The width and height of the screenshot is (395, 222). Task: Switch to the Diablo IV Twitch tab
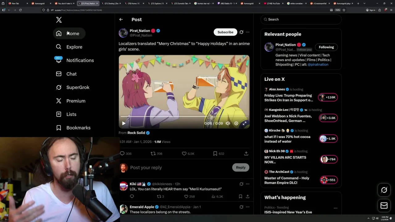227,3
